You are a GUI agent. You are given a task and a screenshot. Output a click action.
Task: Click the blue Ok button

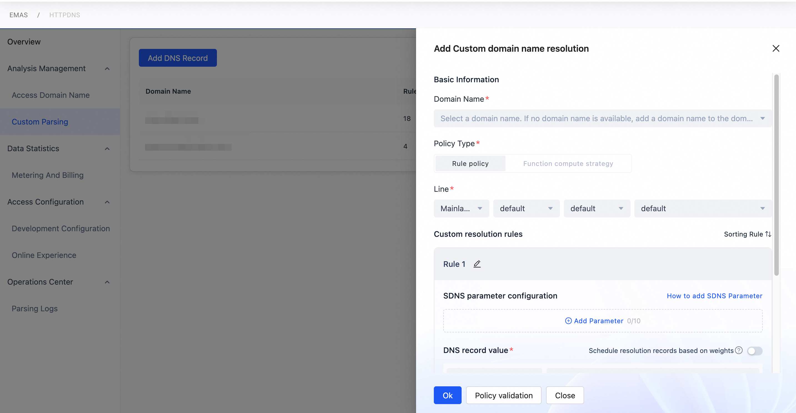tap(447, 395)
